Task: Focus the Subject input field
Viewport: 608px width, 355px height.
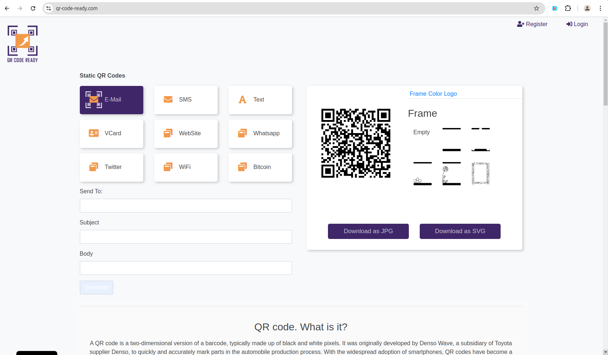Action: (x=186, y=237)
